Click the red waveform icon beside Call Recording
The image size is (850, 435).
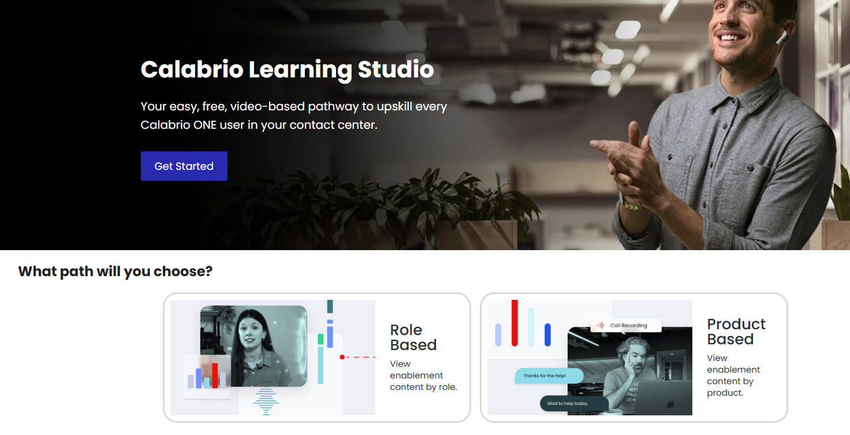(x=601, y=325)
